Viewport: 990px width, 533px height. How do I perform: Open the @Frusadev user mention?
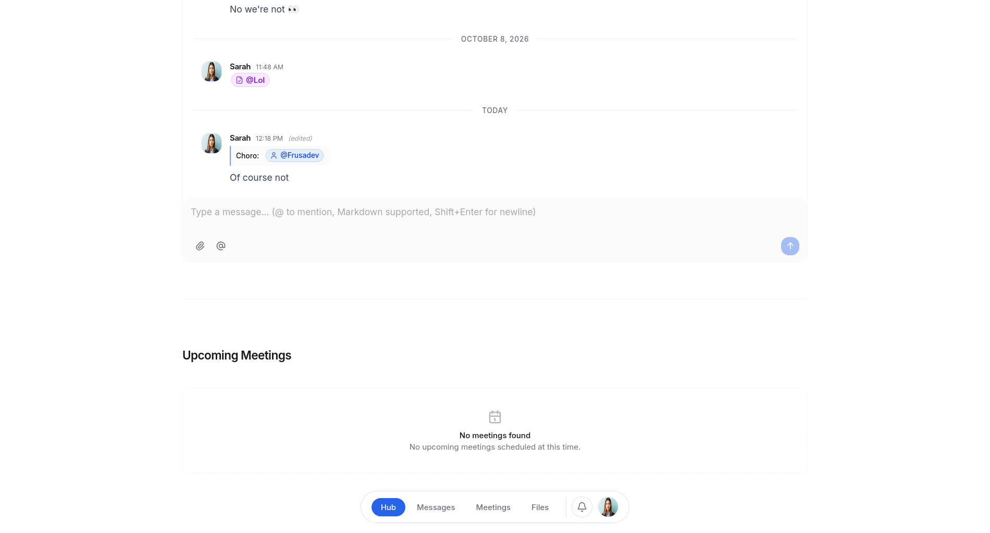pos(294,155)
